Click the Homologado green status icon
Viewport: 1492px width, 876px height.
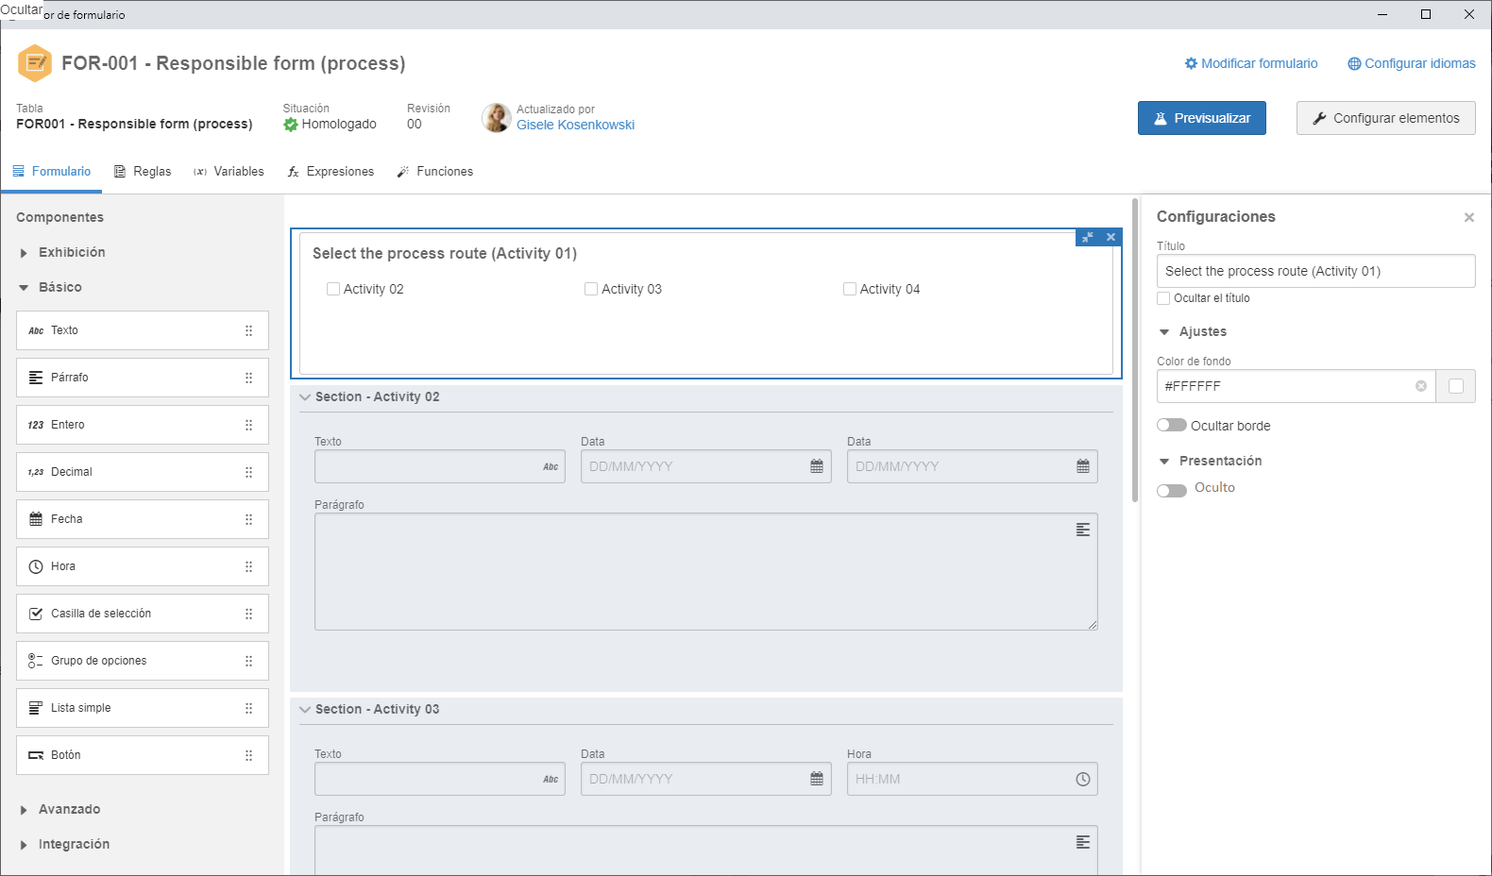point(291,125)
